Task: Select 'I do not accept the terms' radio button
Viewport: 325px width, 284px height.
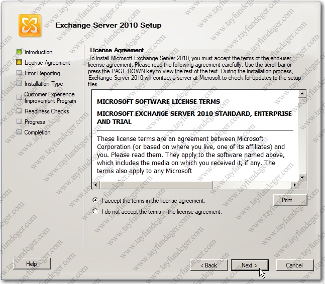Action: click(95, 211)
